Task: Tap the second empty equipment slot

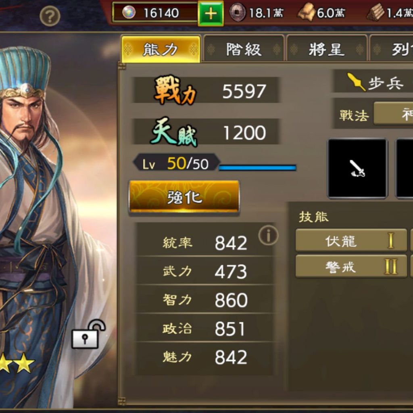Action: click(404, 168)
